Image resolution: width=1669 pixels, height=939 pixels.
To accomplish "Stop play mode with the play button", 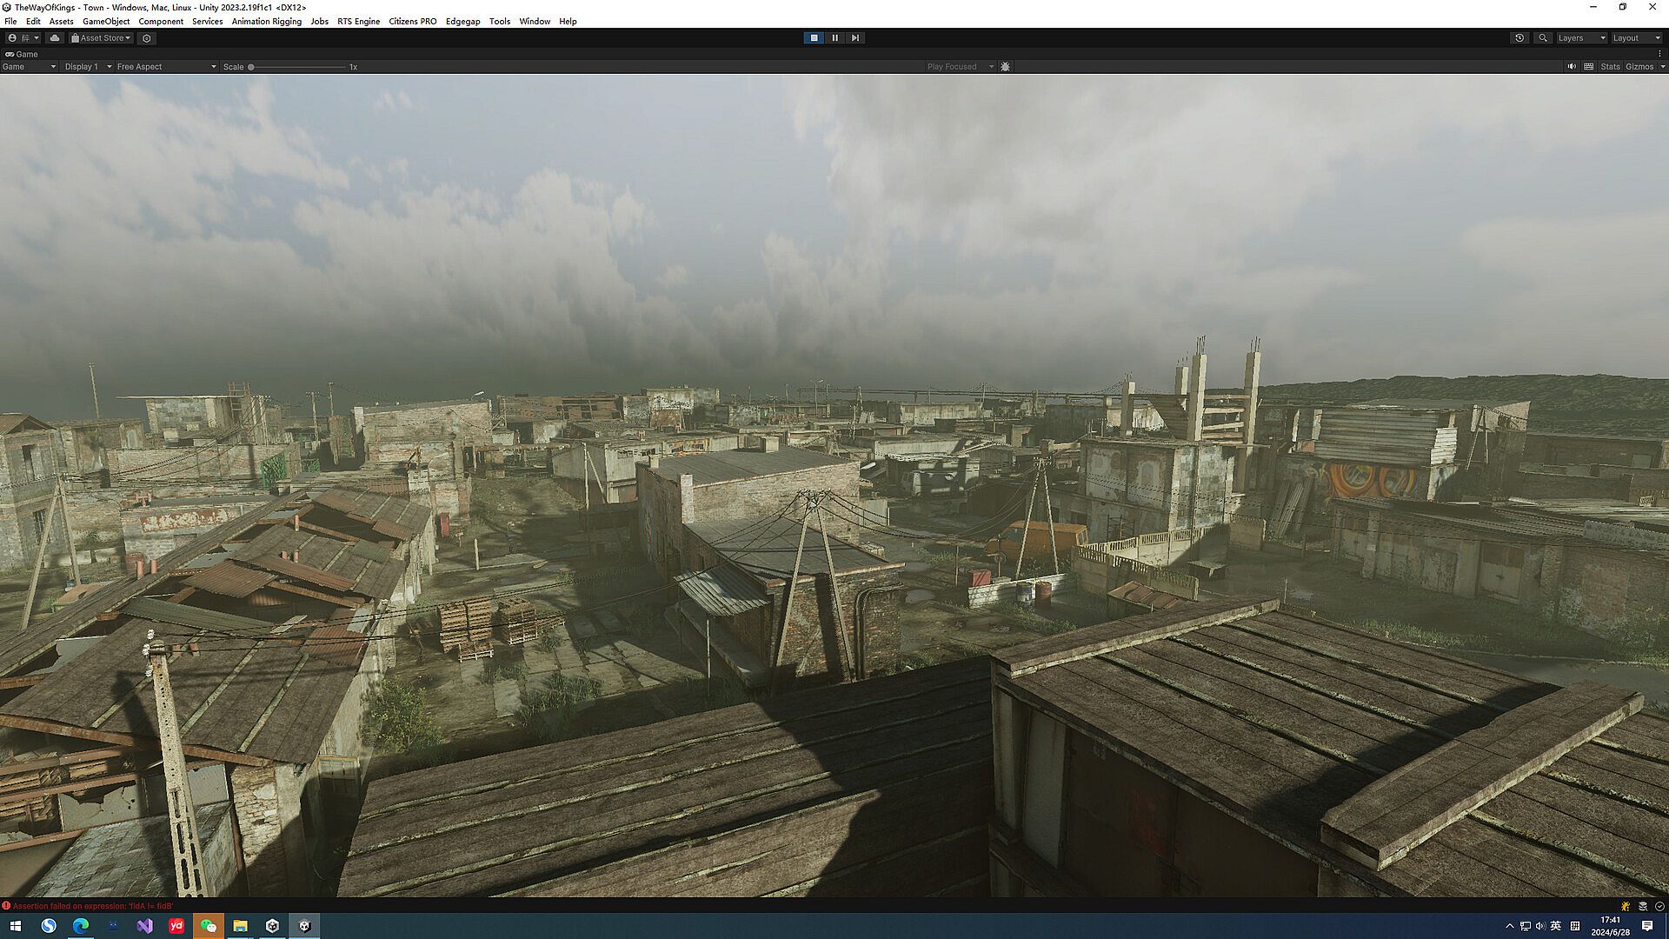I will coord(814,38).
